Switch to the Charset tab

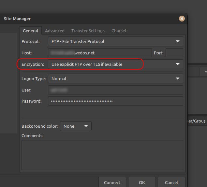[119, 31]
